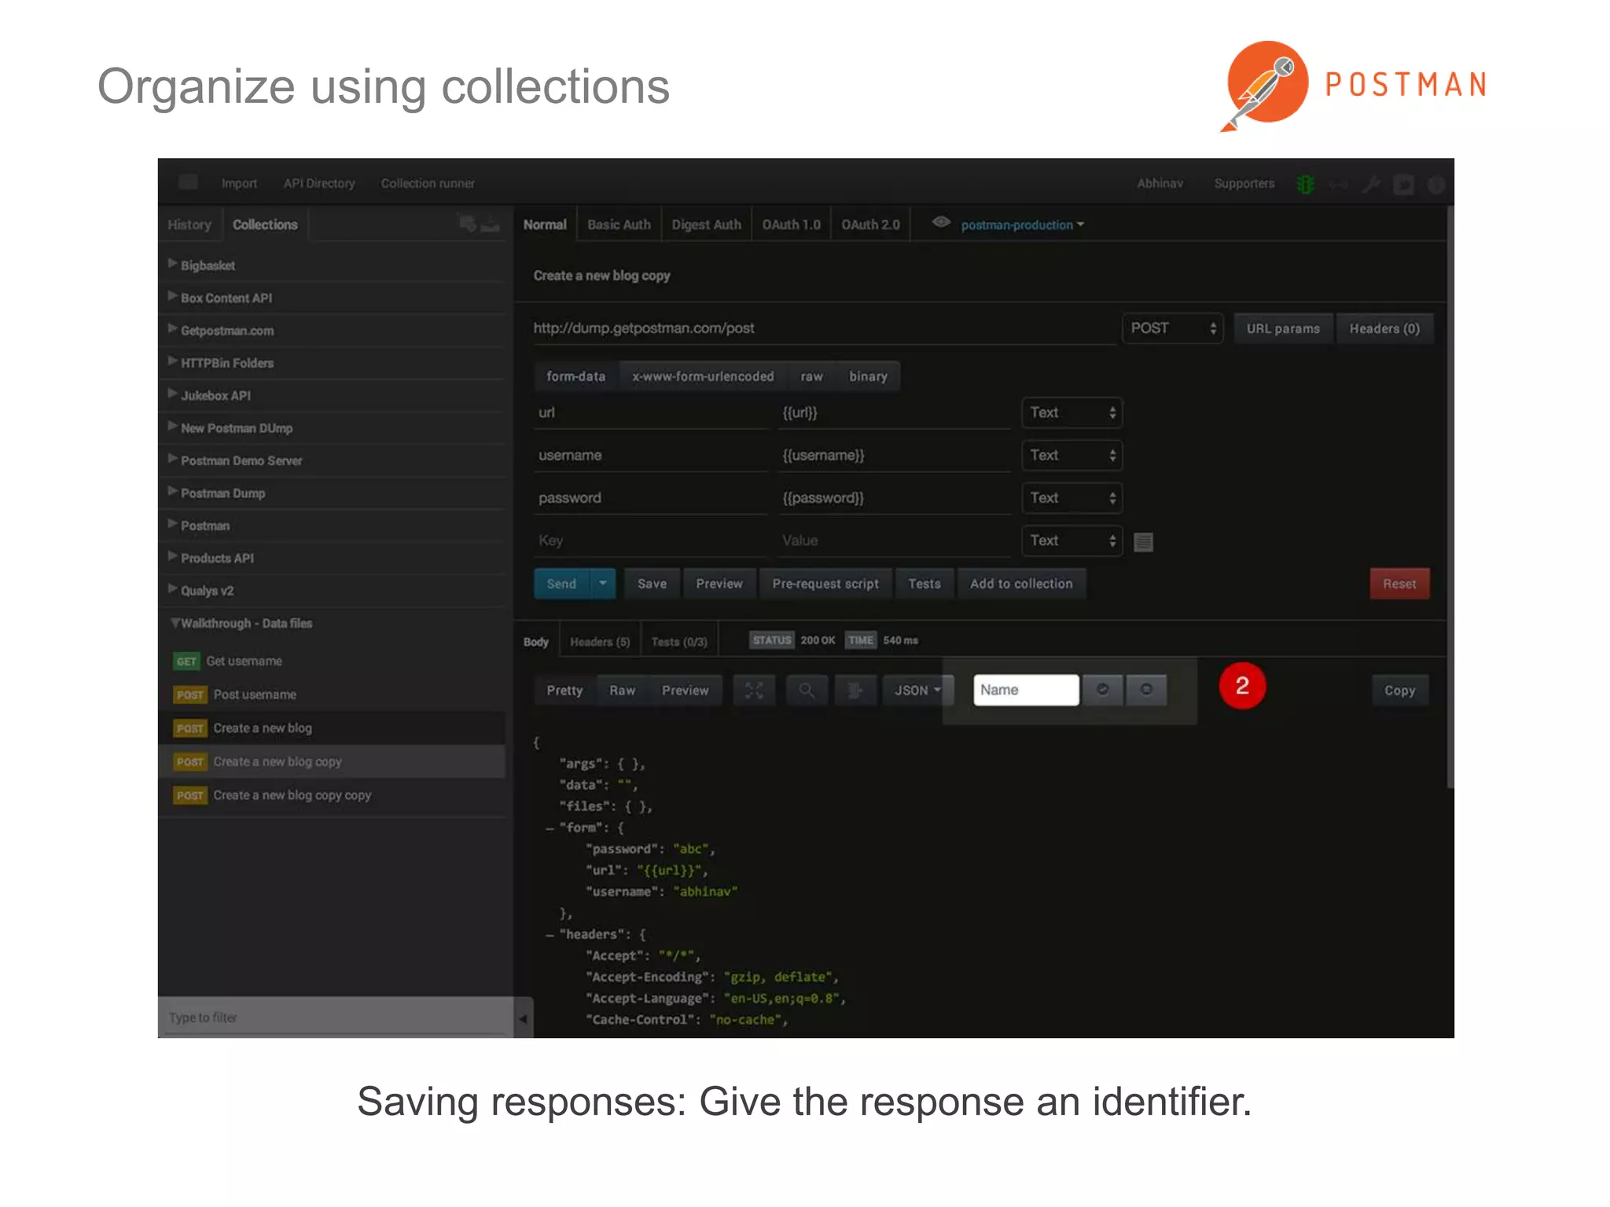
Task: Collapse the form JSON node in response
Action: 550,828
